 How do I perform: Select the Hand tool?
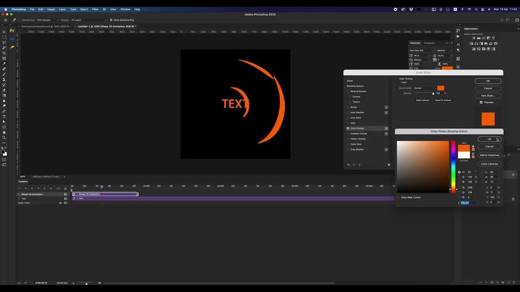4,132
